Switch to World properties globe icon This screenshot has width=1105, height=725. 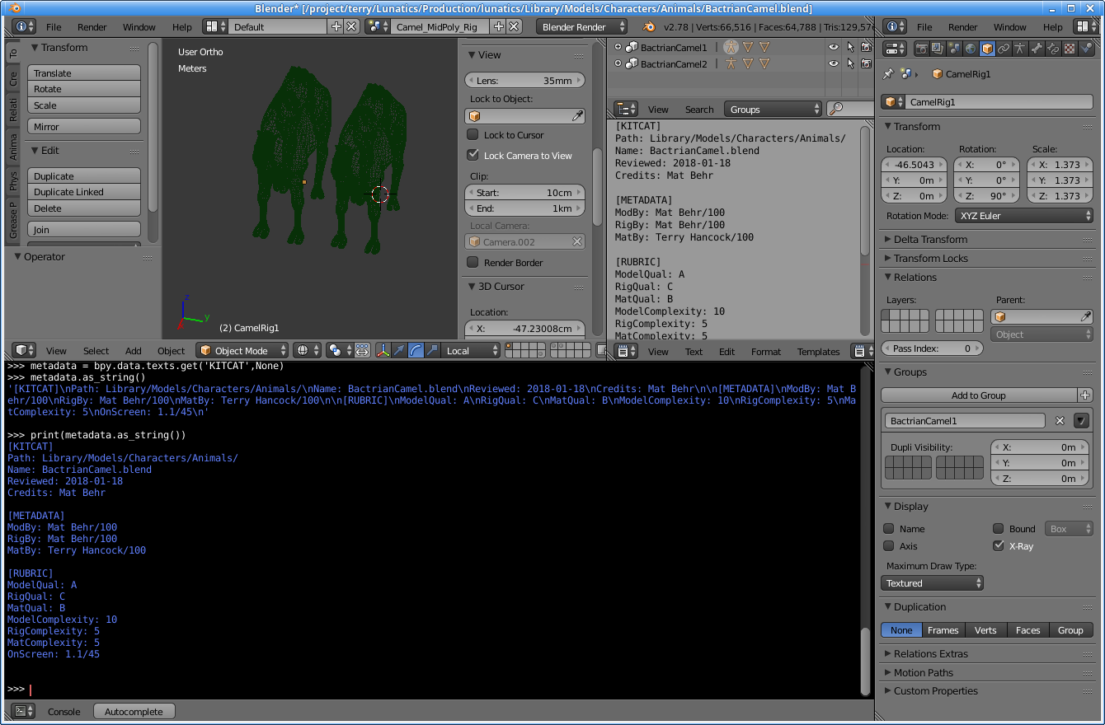pyautogui.click(x=971, y=49)
